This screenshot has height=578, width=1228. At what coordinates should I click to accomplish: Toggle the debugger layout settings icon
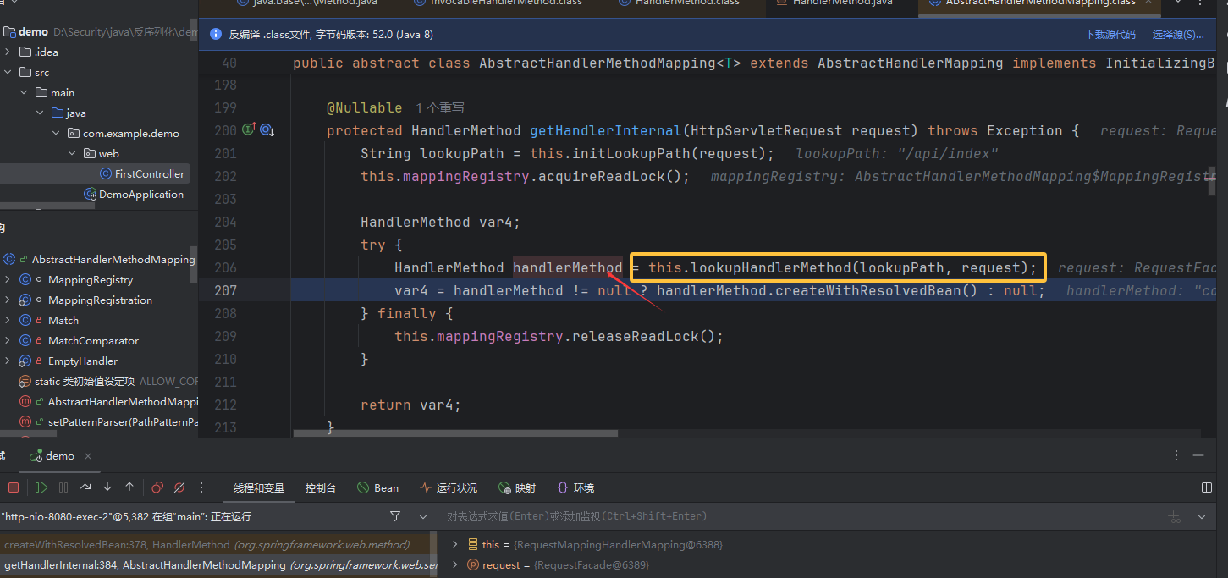coord(1207,487)
